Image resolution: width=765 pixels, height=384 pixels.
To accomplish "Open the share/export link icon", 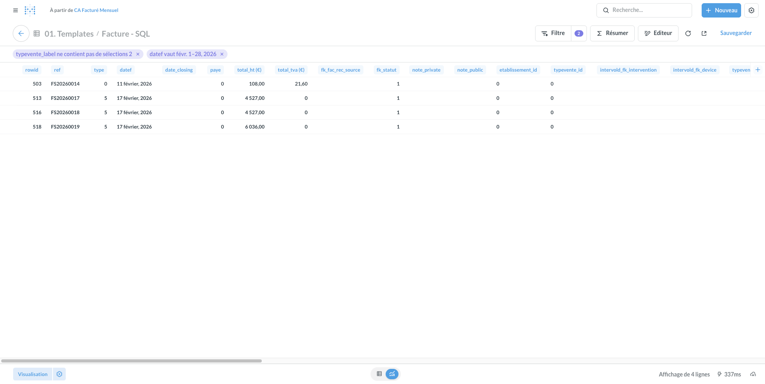I will point(704,33).
